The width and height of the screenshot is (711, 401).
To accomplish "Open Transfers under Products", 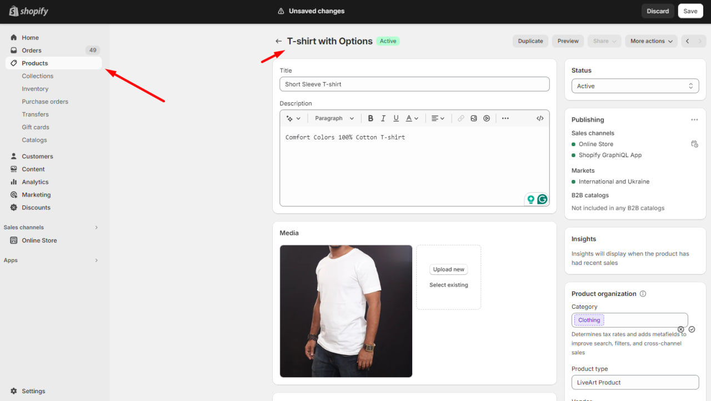I will (x=36, y=114).
